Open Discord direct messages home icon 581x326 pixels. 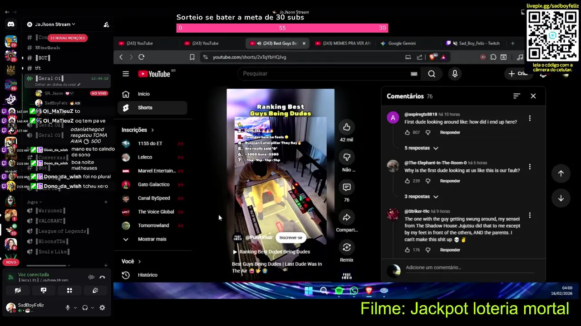11,24
